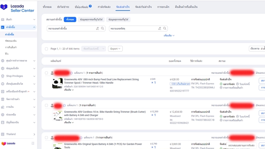Click the COD payment badge on first order
Screen dimensions: 265x149
coord(180,84)
